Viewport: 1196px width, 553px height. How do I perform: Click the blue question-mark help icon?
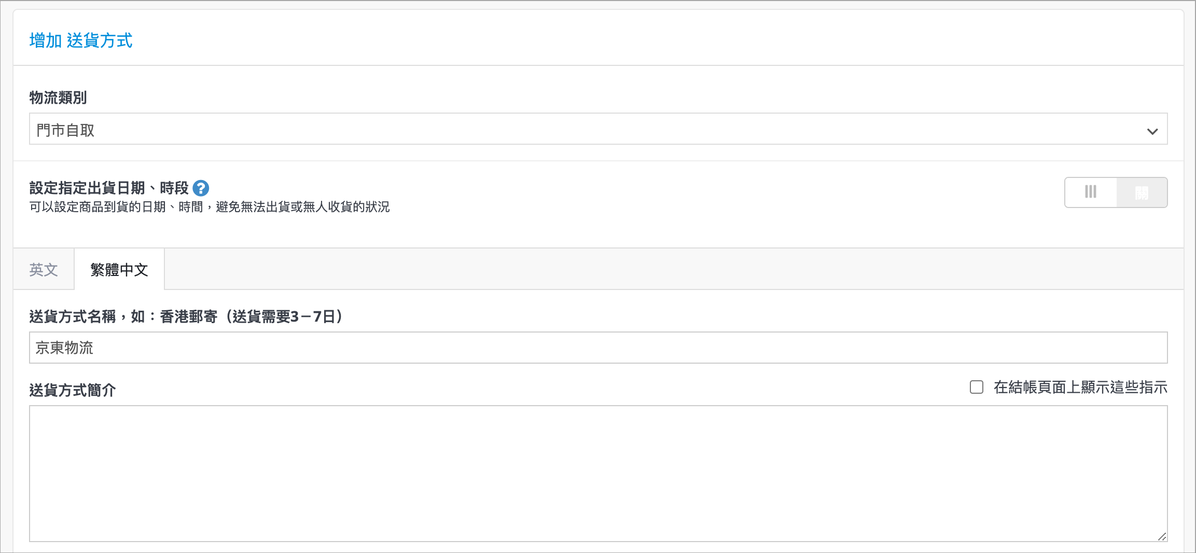201,188
